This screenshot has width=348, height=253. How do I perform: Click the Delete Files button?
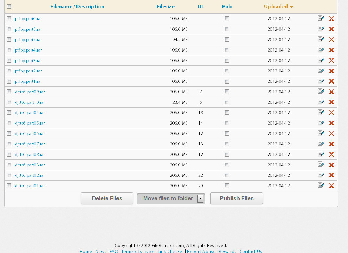(107, 198)
